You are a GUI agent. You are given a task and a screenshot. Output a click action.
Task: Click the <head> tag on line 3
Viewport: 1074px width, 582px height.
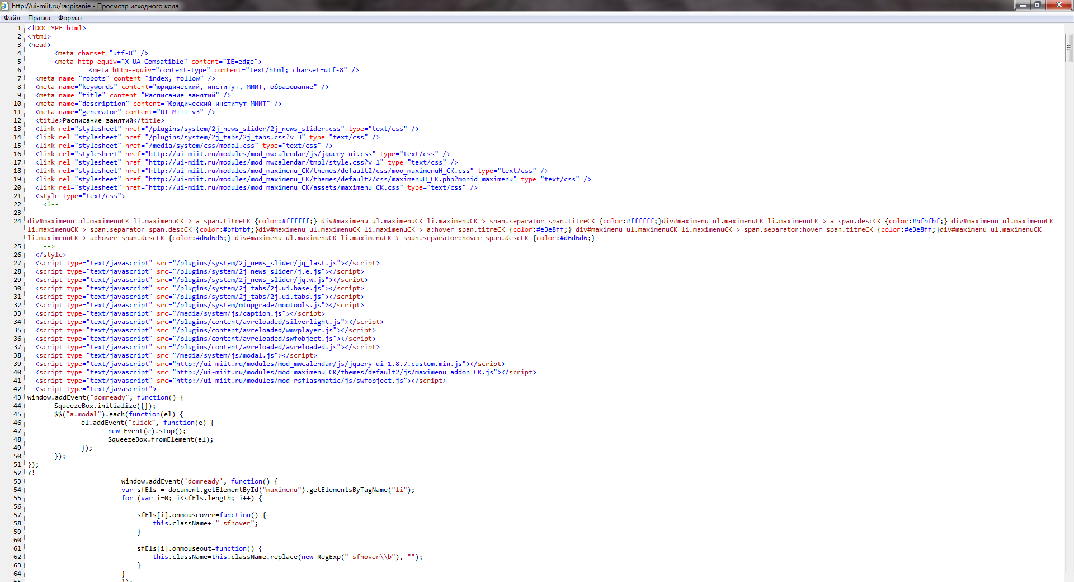point(39,45)
